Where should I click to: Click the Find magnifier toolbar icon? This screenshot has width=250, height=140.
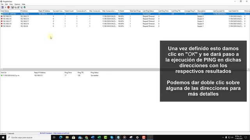pyautogui.click(x=21, y=7)
